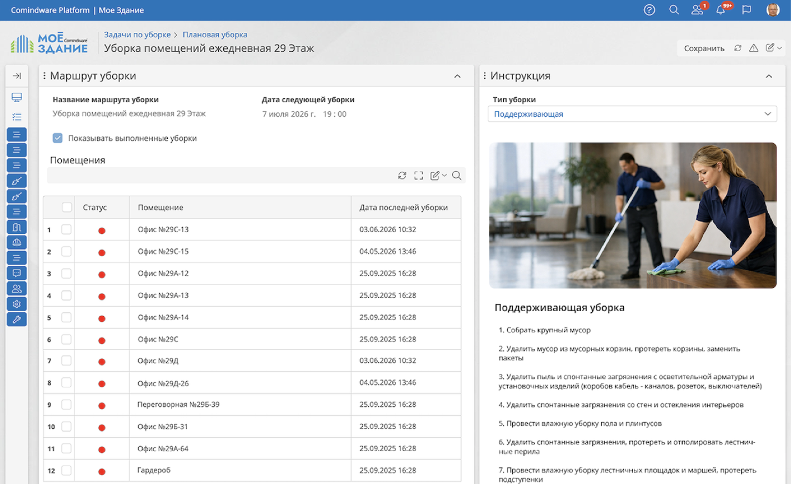Click Поддерживающая уборка heading
The height and width of the screenshot is (484, 791).
pyautogui.click(x=559, y=307)
